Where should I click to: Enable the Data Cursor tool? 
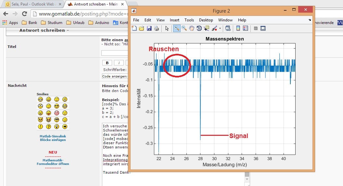click(x=207, y=29)
